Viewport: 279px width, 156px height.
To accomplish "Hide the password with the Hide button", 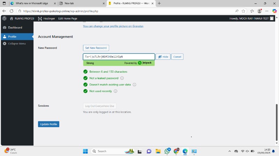I will (x=163, y=57).
